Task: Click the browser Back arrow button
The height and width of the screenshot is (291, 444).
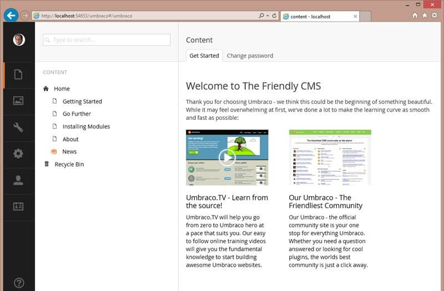Action: pyautogui.click(x=11, y=16)
